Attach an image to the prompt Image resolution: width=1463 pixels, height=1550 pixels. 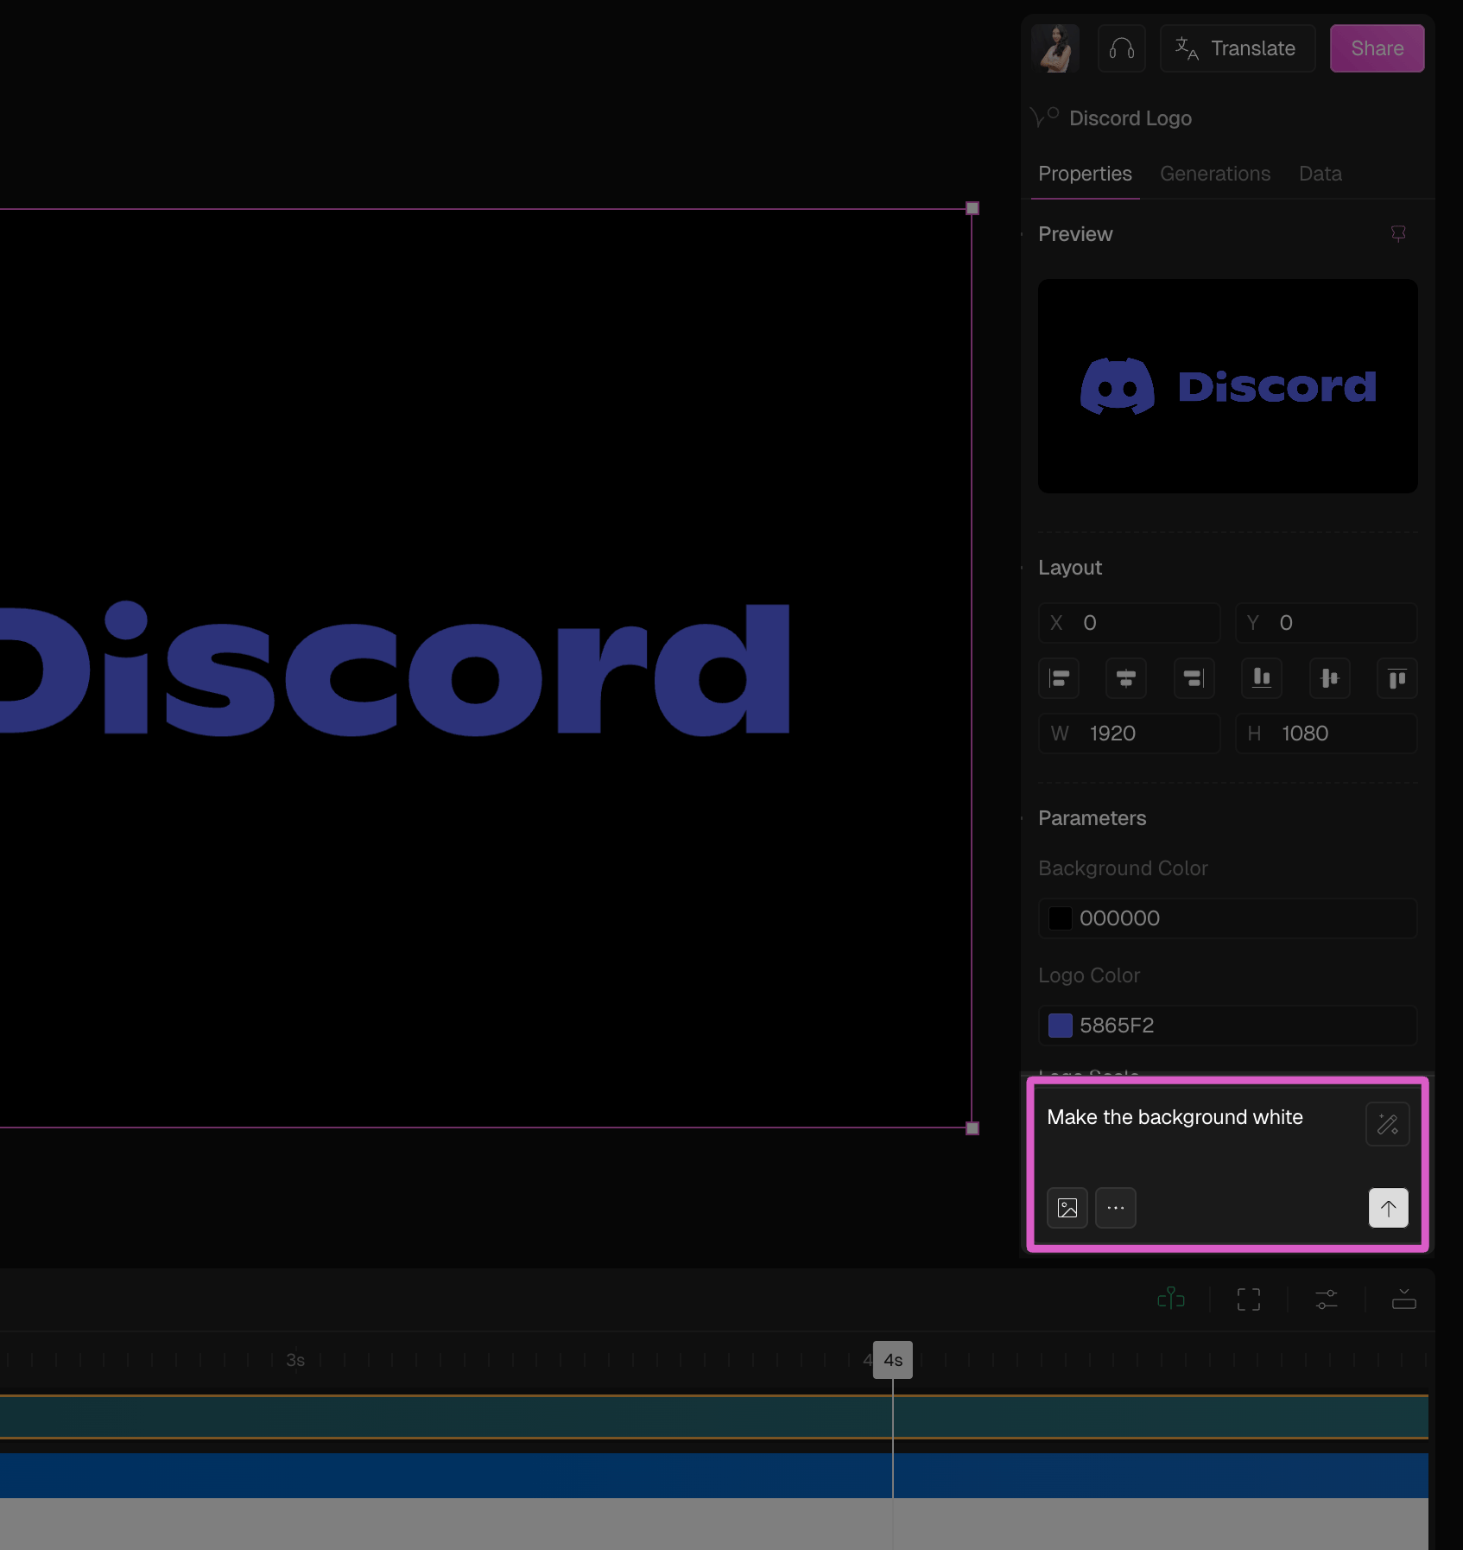pyautogui.click(x=1067, y=1208)
